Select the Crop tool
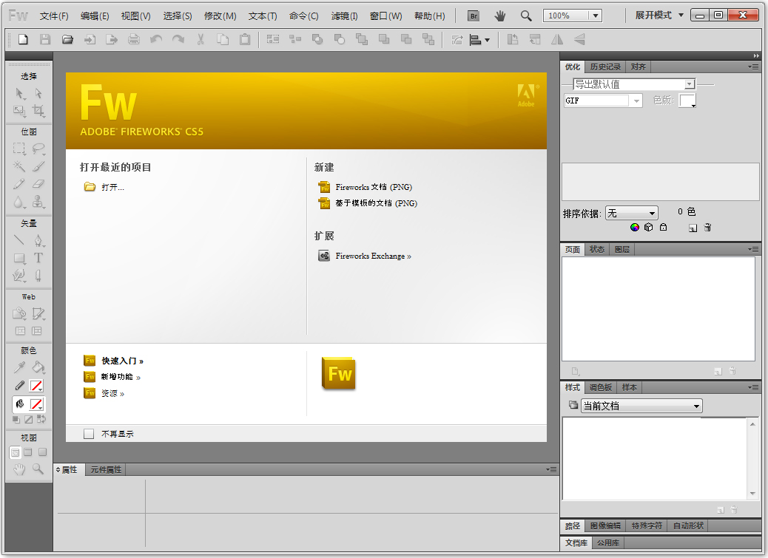768x558 pixels. point(38,112)
